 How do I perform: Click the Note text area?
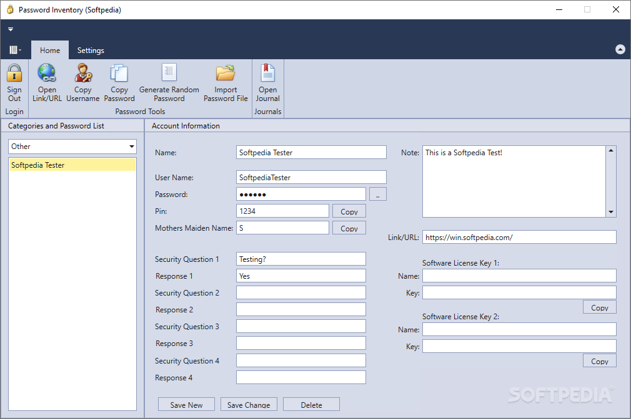514,181
